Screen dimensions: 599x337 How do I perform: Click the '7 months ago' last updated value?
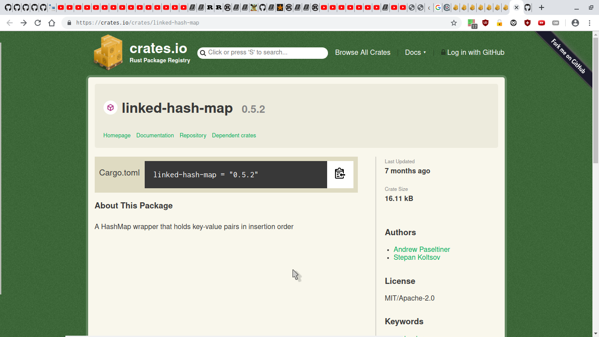(407, 171)
